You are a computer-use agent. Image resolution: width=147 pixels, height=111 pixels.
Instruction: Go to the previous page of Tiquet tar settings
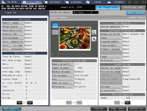click(19, 103)
